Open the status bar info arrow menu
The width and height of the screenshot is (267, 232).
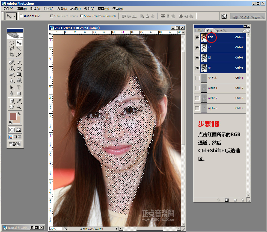(117, 228)
